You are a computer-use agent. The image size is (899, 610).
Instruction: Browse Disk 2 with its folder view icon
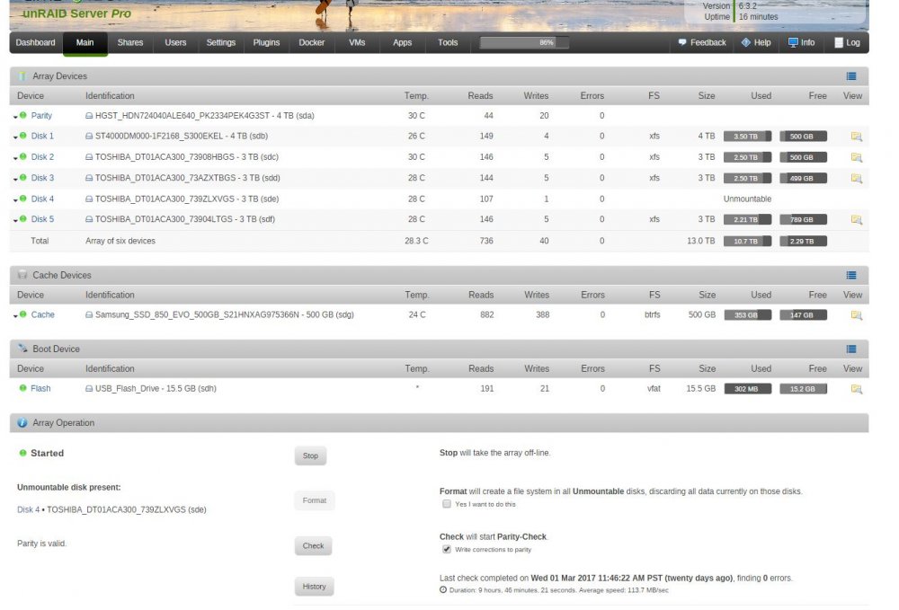pos(856,157)
